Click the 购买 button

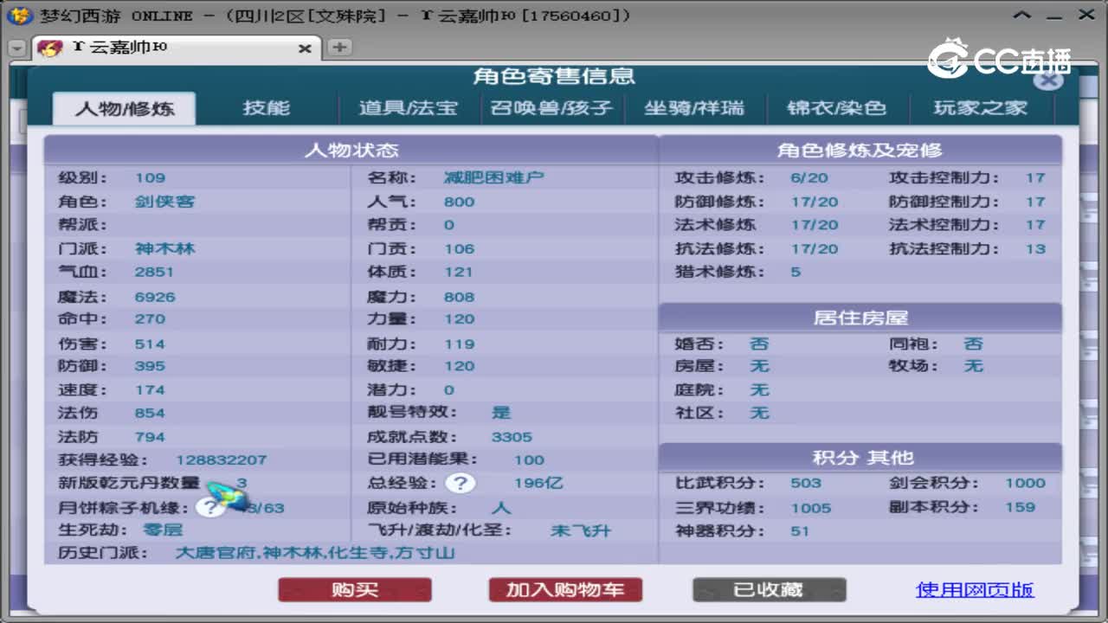pyautogui.click(x=355, y=590)
